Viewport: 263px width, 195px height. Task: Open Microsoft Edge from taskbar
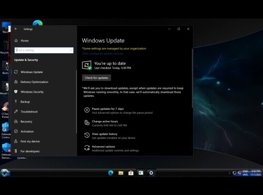point(110,173)
